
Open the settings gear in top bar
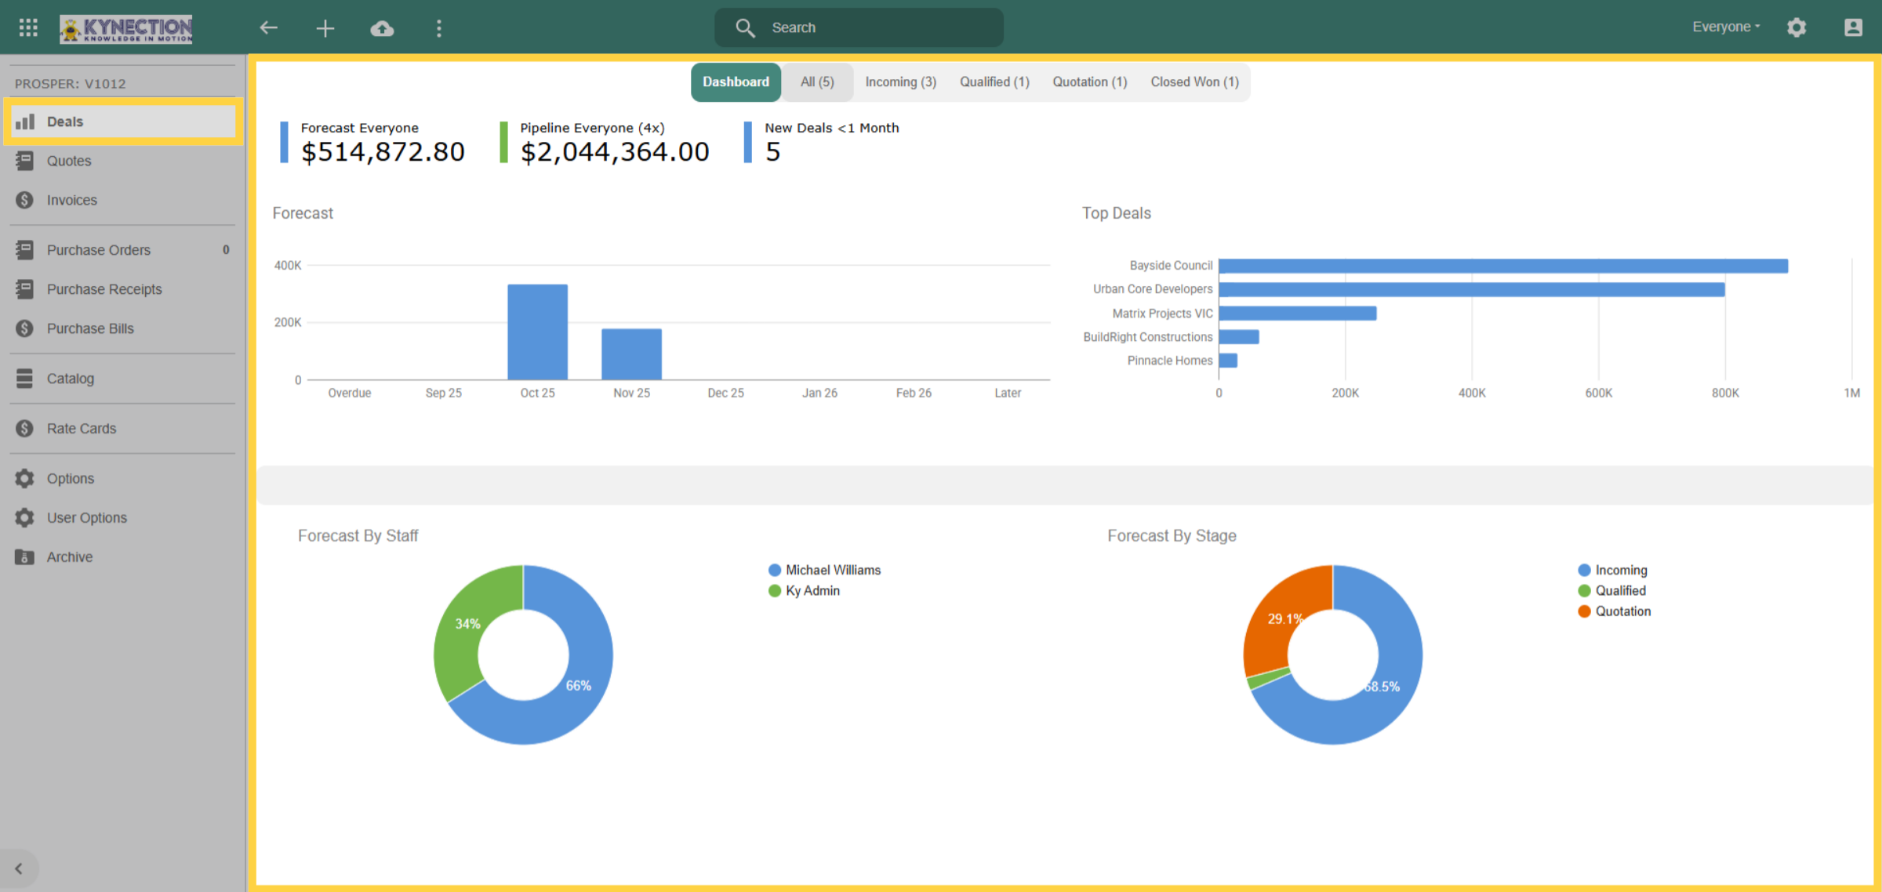coord(1797,27)
